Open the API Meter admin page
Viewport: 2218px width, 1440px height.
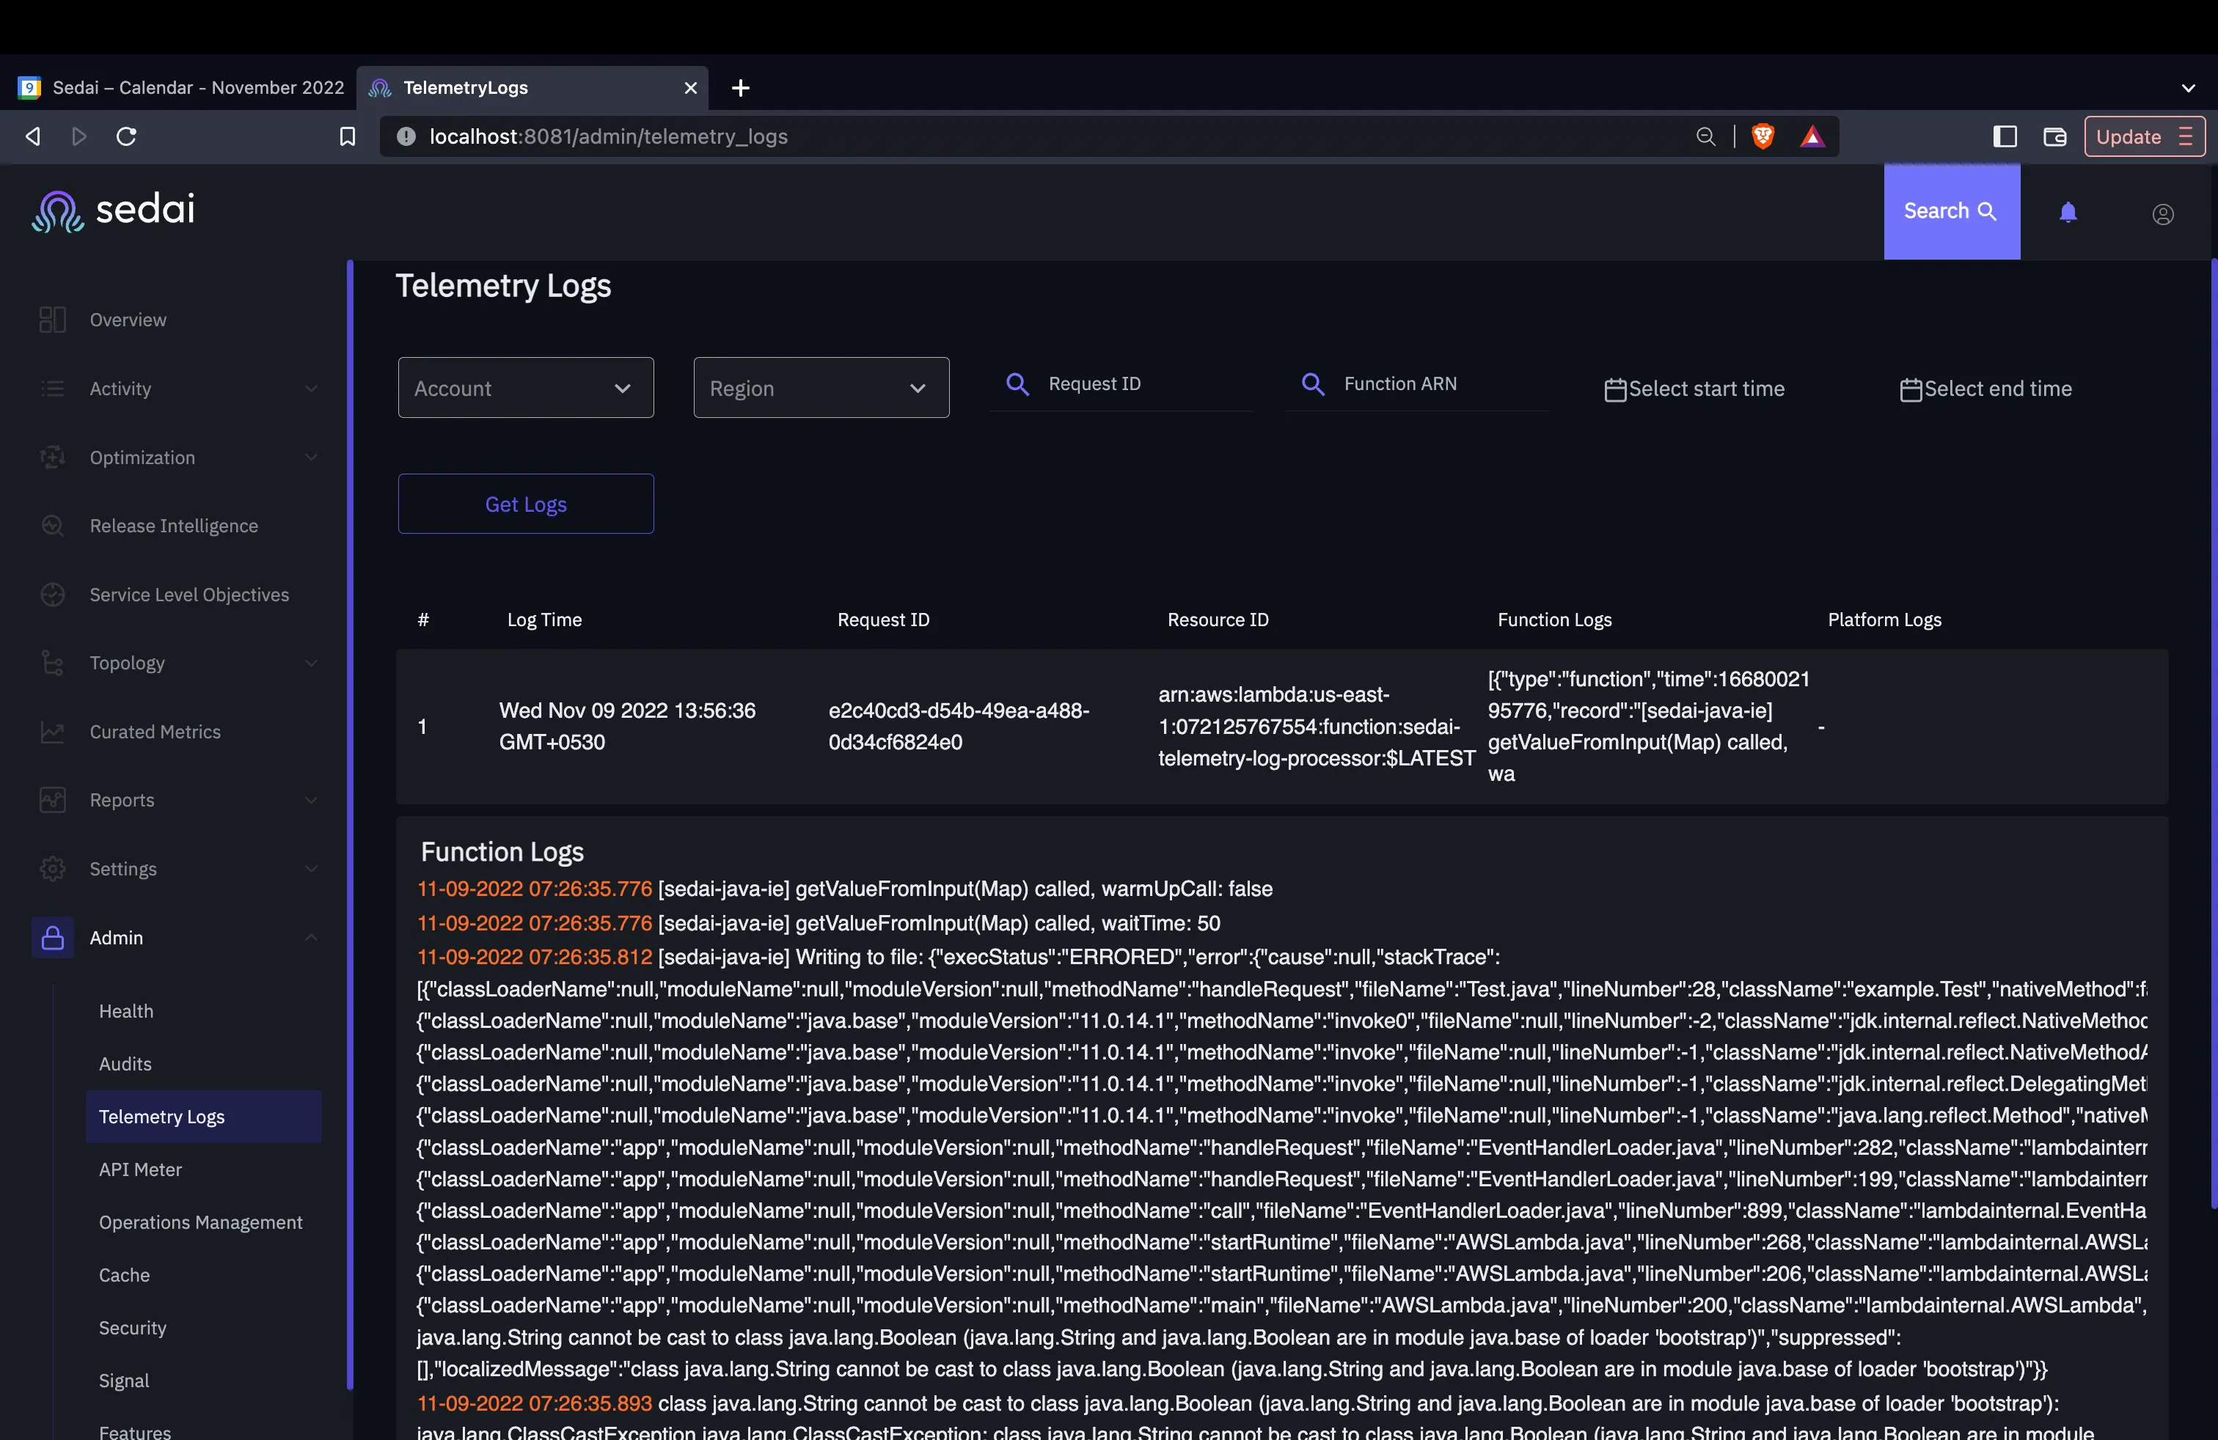point(140,1169)
